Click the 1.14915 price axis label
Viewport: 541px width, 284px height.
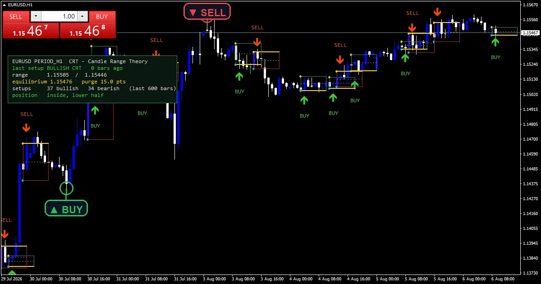(x=530, y=109)
